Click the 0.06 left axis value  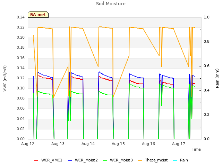click(x=21, y=109)
